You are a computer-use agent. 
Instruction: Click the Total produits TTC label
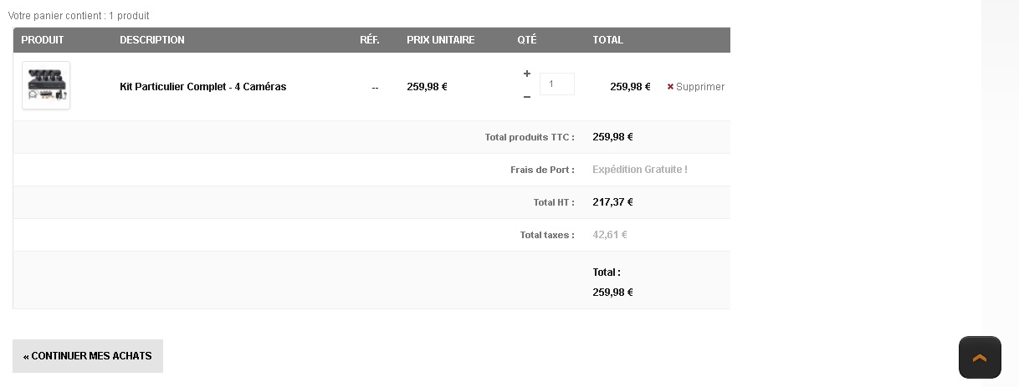click(x=530, y=137)
